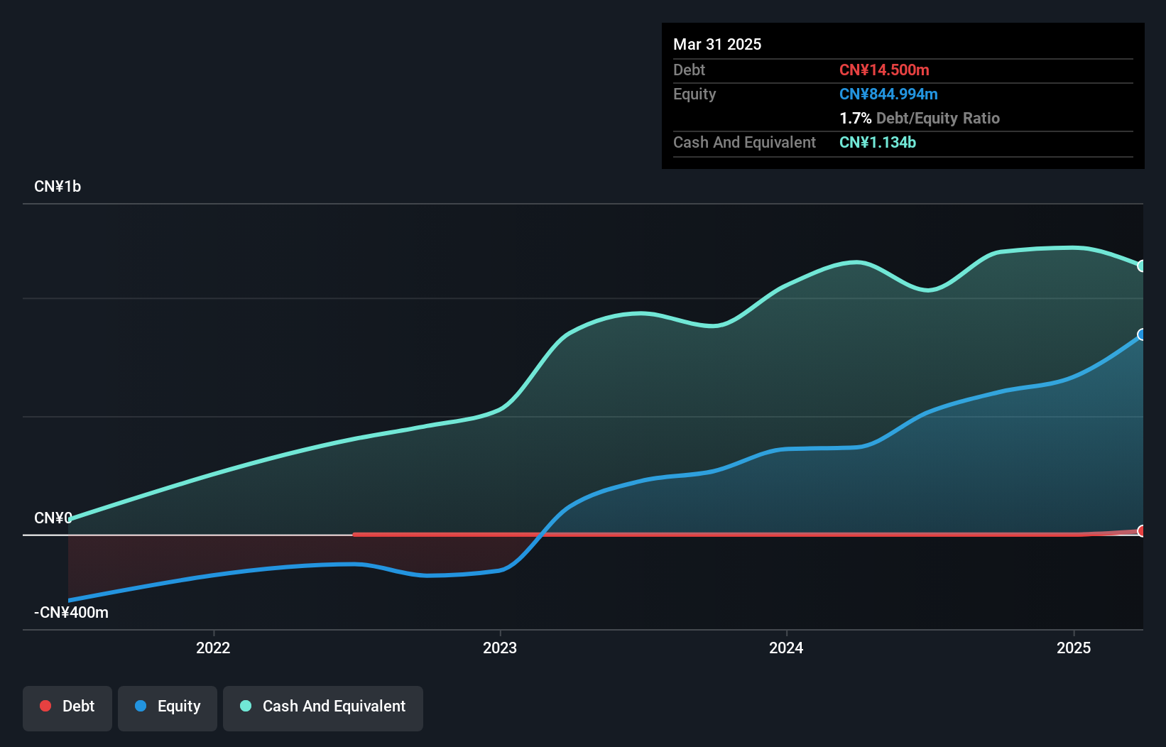Viewport: 1166px width, 747px height.
Task: Click the Cash And Equivalent endpoint marker
Action: (1142, 266)
